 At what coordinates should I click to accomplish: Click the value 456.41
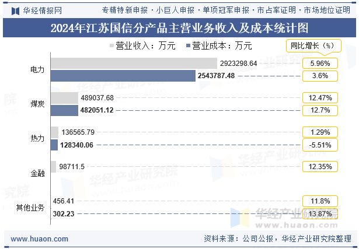pos(64,201)
